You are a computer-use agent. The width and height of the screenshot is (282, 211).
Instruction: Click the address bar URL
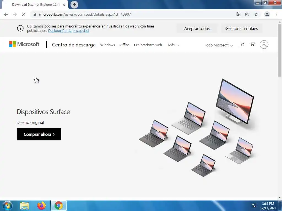(x=85, y=14)
